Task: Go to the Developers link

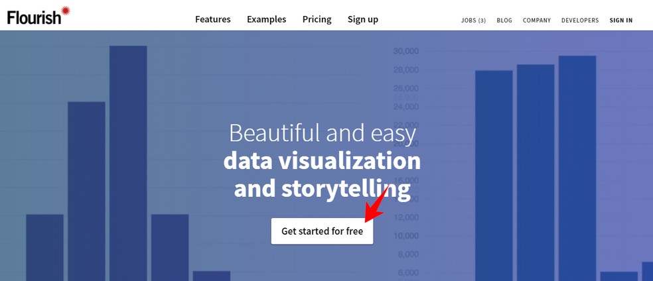Action: [579, 21]
